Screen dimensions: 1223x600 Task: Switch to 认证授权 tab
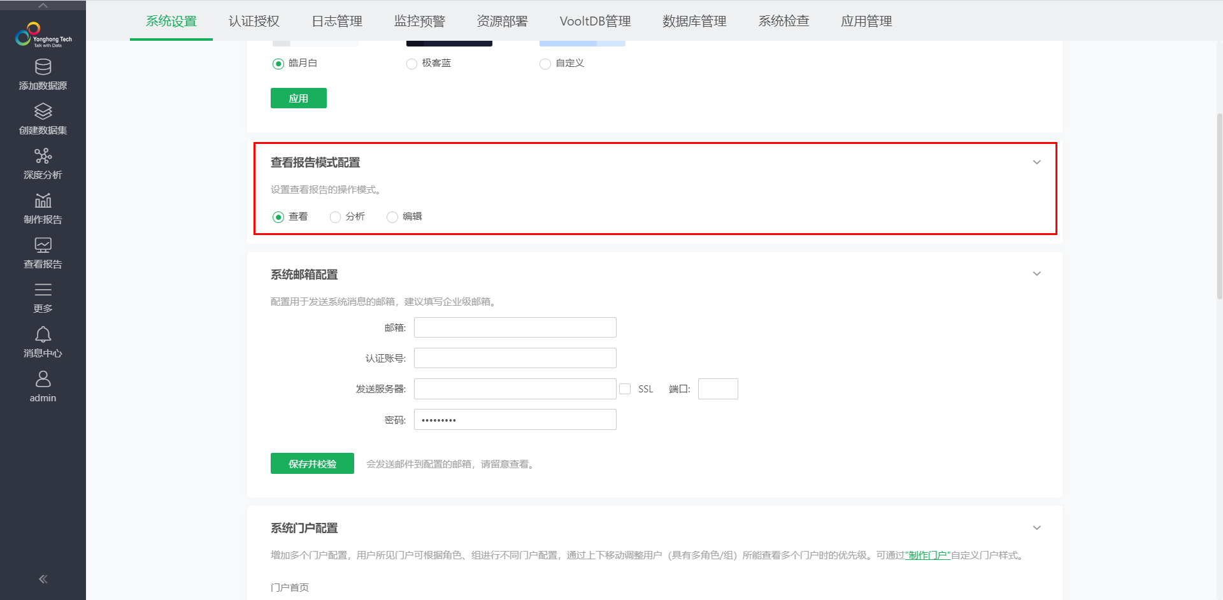[254, 21]
